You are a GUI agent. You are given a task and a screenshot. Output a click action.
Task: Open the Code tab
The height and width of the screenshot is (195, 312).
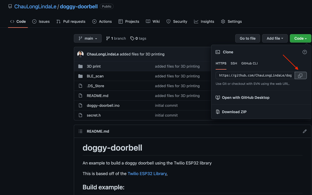[x=18, y=21]
